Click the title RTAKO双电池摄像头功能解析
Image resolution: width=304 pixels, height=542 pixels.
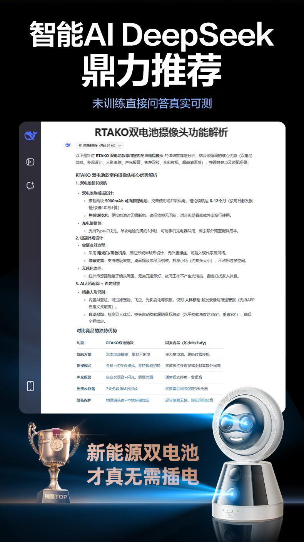point(161,133)
